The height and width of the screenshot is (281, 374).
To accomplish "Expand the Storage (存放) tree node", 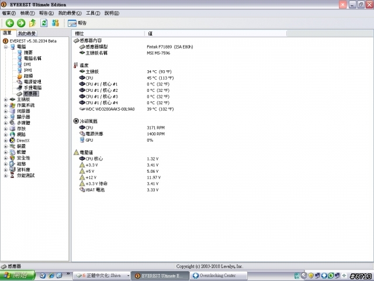I will [x=6, y=129].
